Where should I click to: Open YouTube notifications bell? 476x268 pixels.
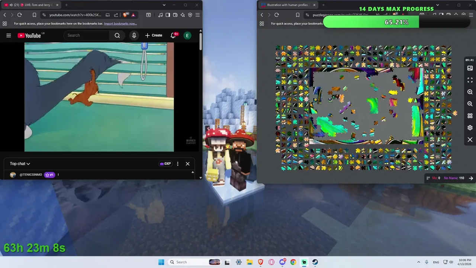tap(173, 35)
